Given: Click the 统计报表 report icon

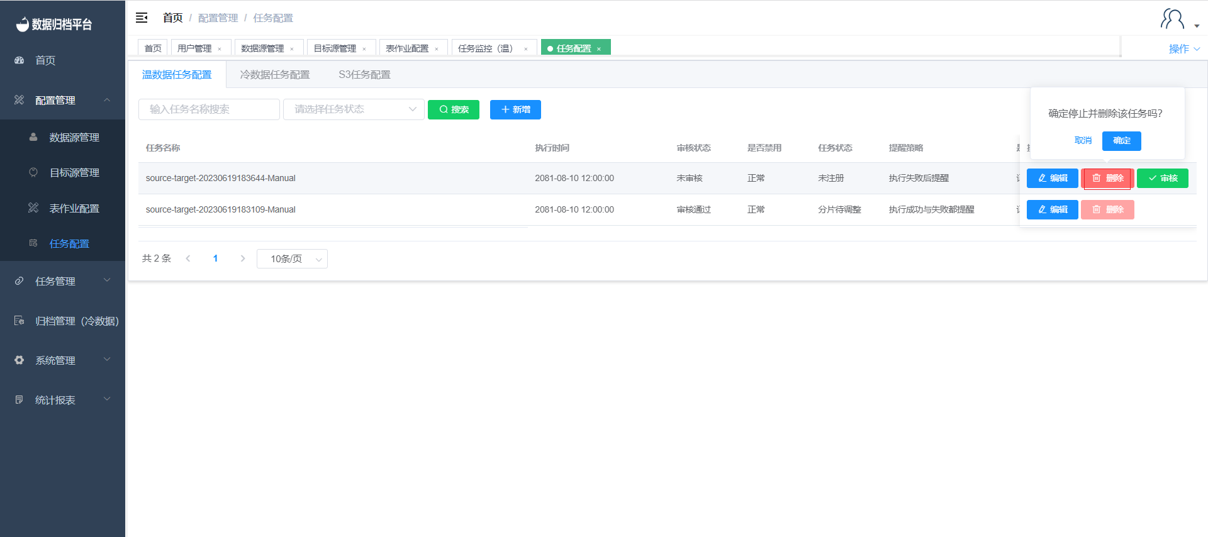Looking at the screenshot, I should point(20,400).
